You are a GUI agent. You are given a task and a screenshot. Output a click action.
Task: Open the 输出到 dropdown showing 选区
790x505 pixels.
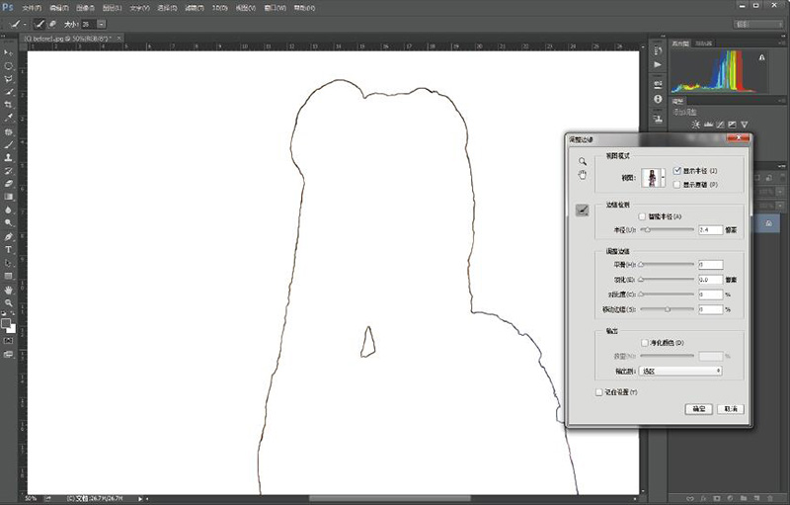pos(680,372)
